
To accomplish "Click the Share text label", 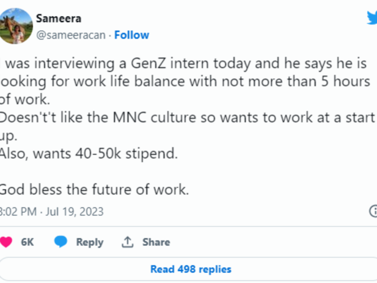I will [156, 242].
